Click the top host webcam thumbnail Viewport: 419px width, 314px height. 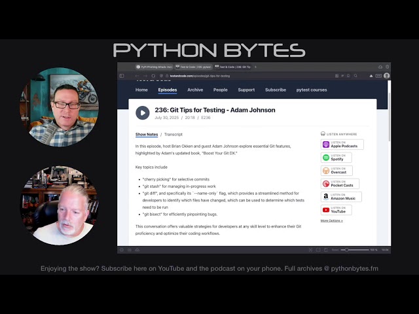60,107
